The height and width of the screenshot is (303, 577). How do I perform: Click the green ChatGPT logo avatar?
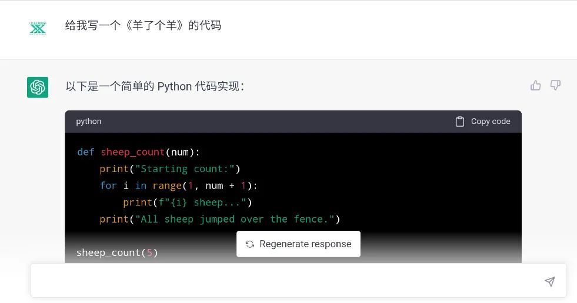click(38, 87)
